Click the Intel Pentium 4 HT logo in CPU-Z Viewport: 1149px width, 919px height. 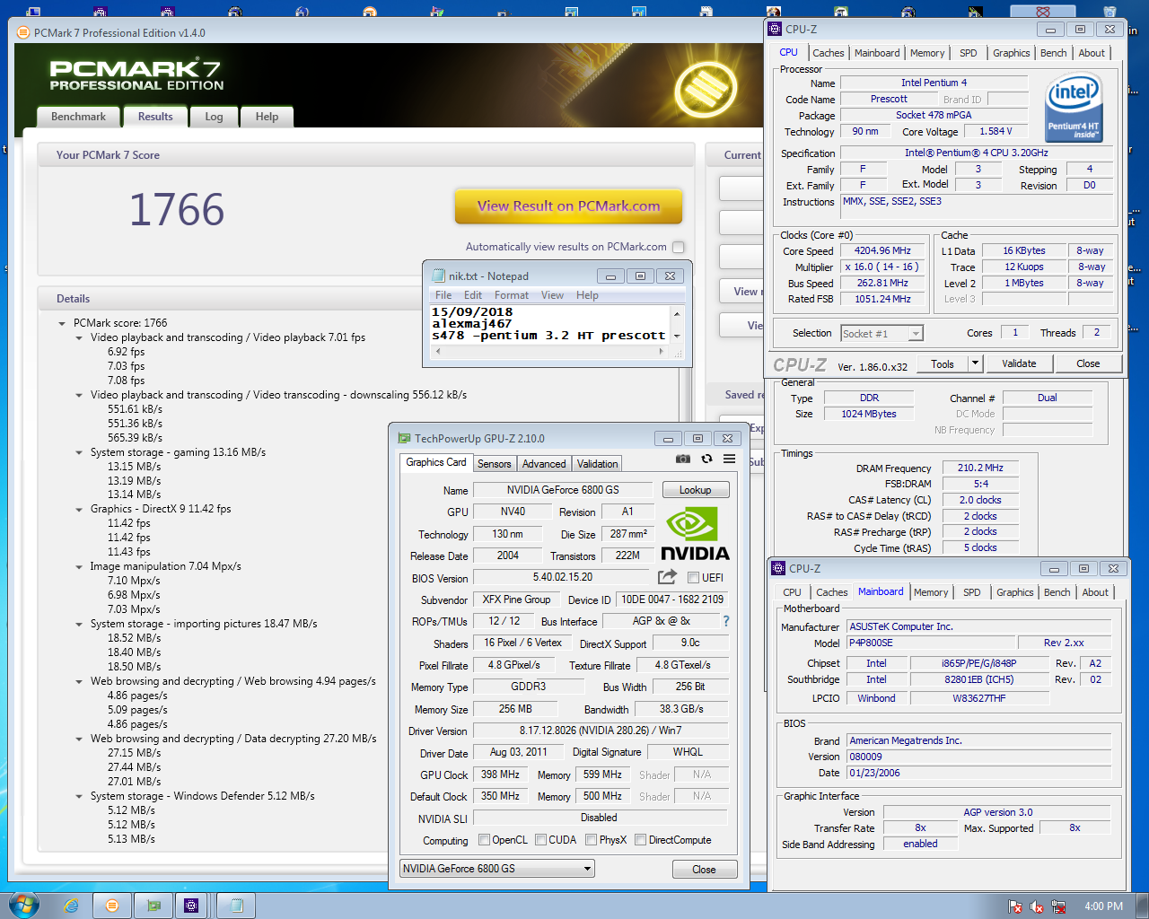[1074, 109]
